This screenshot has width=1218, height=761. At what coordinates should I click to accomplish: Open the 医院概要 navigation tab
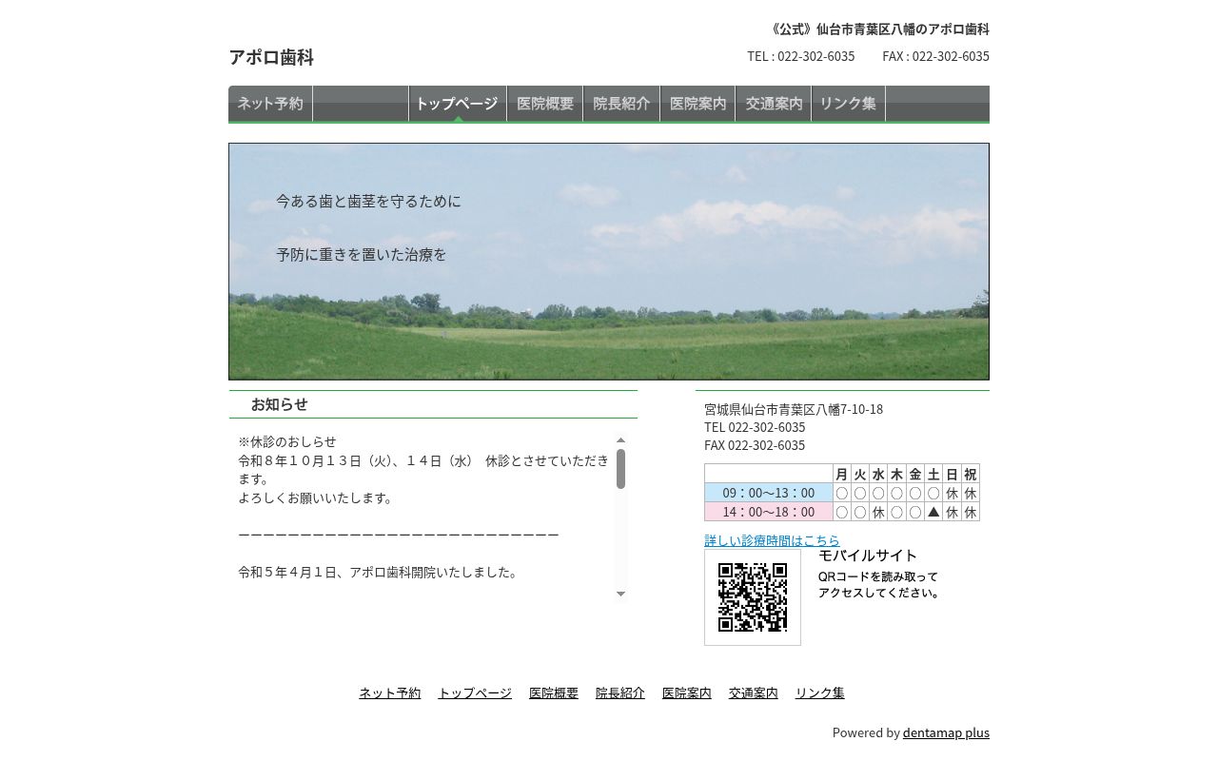(545, 104)
